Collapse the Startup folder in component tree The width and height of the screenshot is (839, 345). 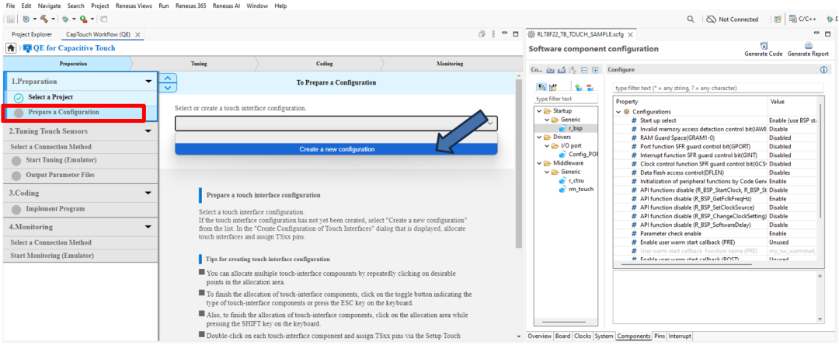[x=539, y=110]
